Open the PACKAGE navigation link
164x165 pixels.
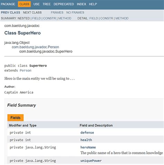[8, 4]
